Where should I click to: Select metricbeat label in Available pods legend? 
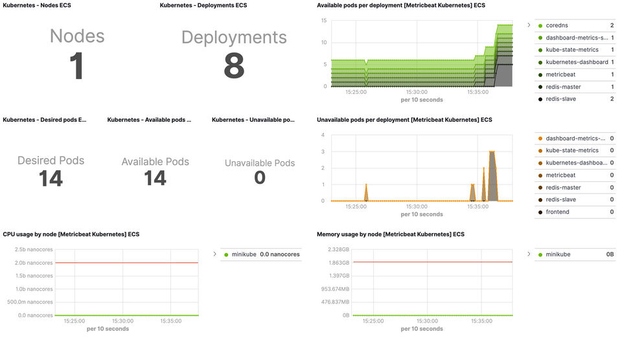coord(560,74)
